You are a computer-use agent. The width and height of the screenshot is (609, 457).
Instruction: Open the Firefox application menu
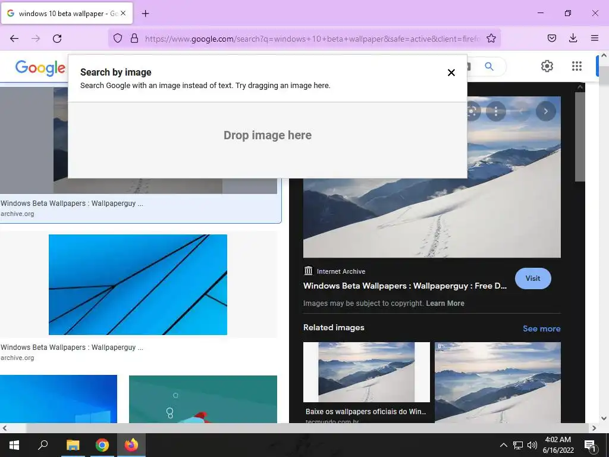(x=594, y=38)
